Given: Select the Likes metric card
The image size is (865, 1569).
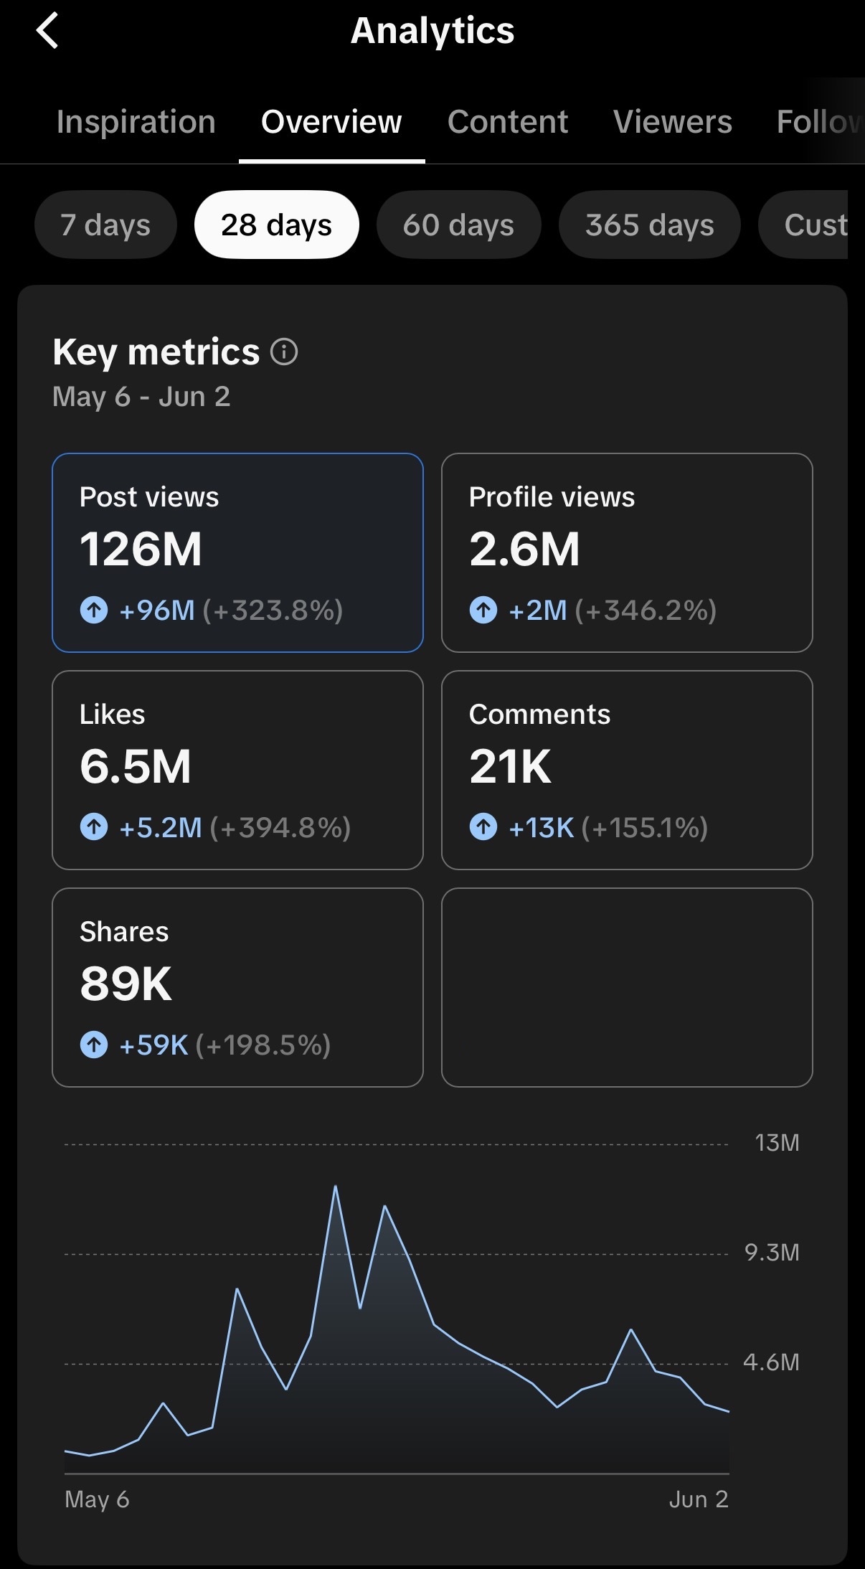Looking at the screenshot, I should (x=237, y=770).
